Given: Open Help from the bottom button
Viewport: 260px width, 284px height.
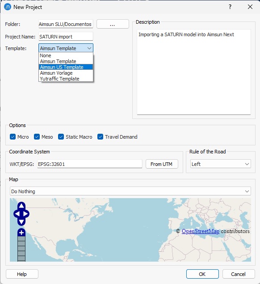Looking at the screenshot, I should click(x=22, y=274).
